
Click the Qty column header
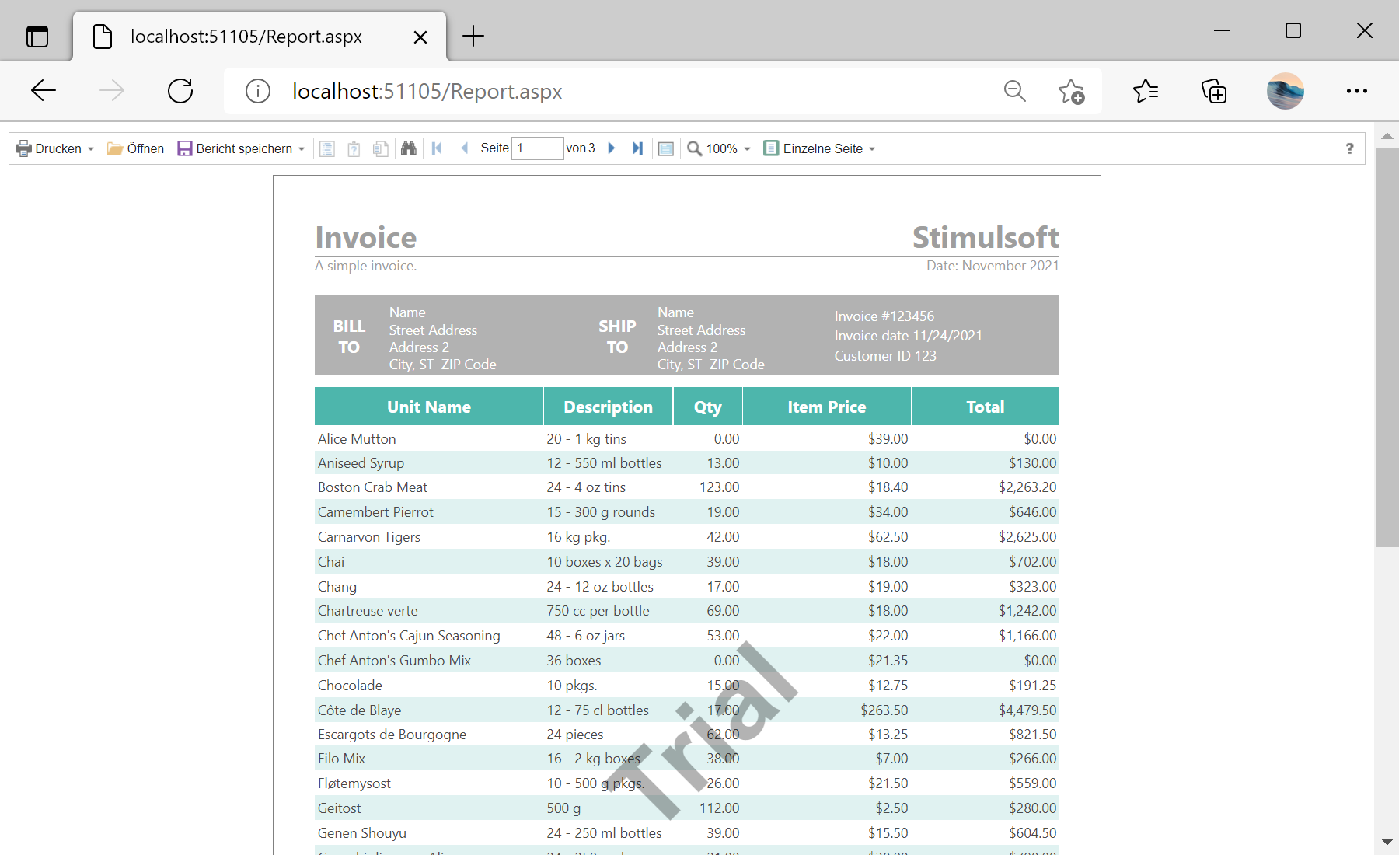point(708,407)
